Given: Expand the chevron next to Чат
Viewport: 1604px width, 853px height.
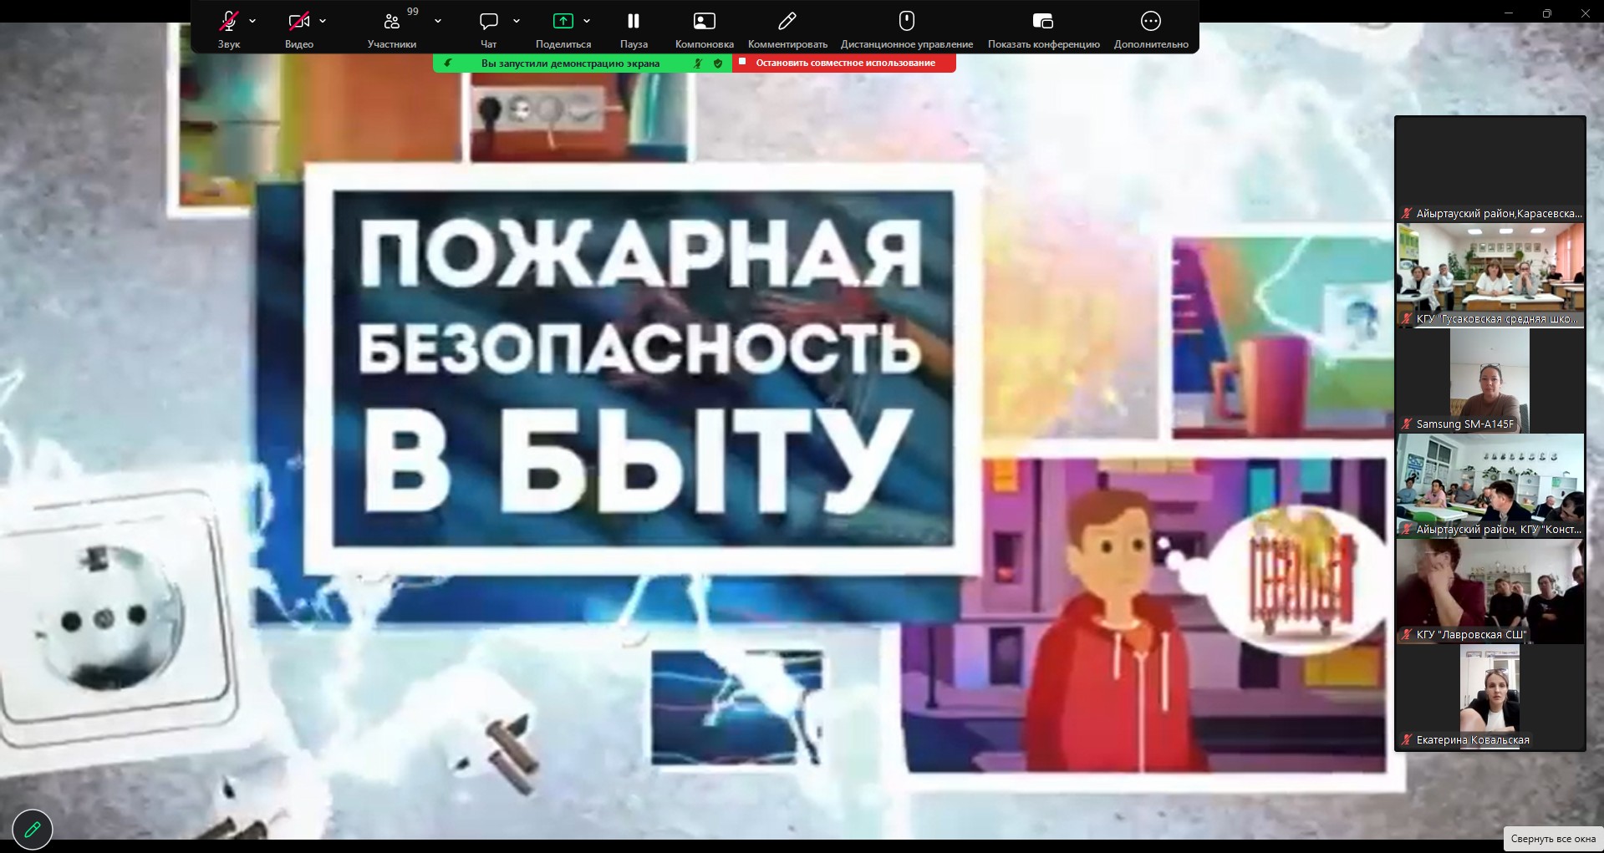Looking at the screenshot, I should [x=517, y=22].
